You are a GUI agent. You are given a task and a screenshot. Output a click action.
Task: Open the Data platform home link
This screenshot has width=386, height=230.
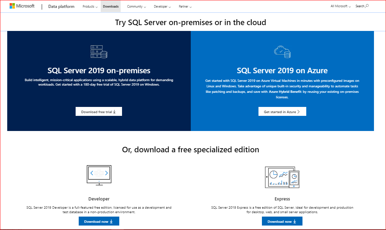pyautogui.click(x=61, y=7)
